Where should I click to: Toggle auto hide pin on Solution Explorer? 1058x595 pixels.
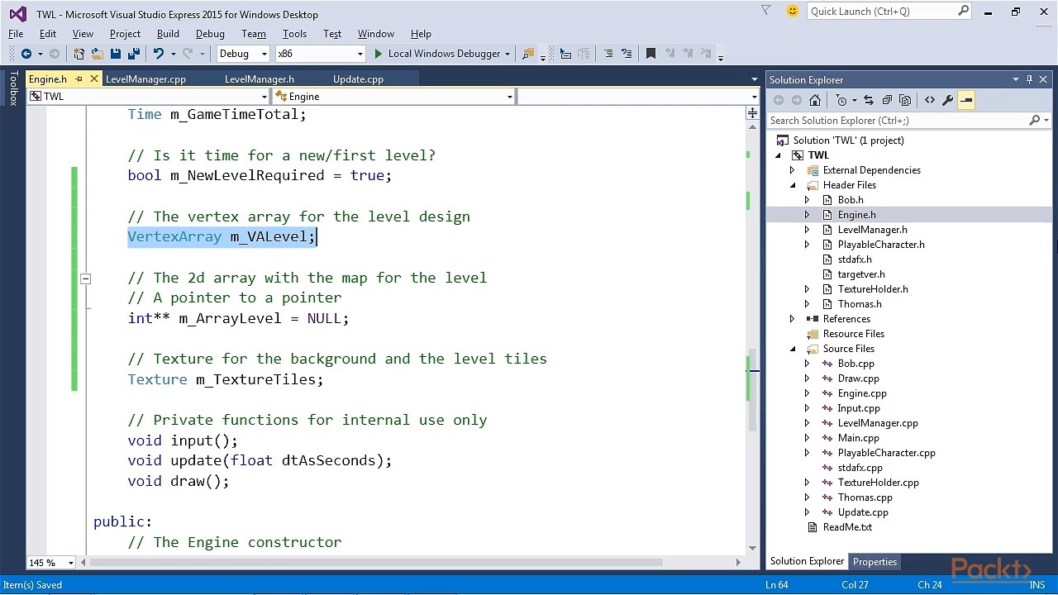coord(1029,79)
